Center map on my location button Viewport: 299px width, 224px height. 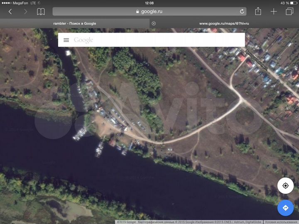285,185
